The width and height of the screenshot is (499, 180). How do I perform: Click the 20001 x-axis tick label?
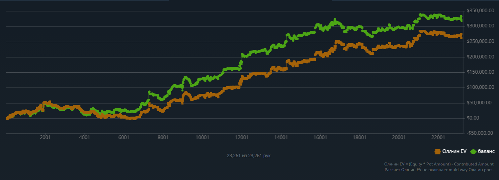398,137
